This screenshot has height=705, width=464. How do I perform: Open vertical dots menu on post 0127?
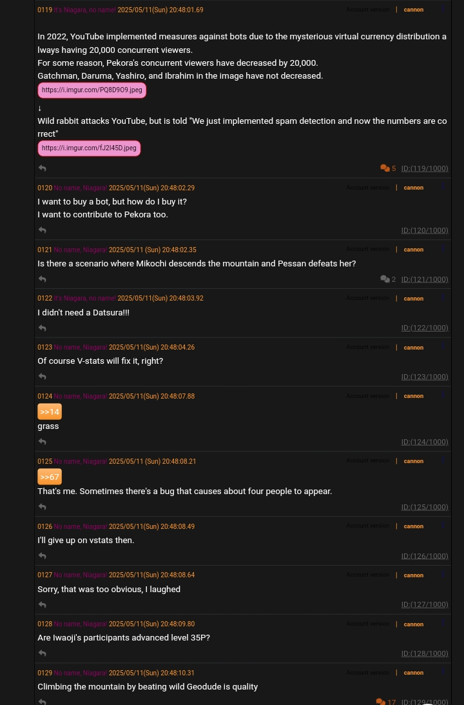[x=443, y=574]
